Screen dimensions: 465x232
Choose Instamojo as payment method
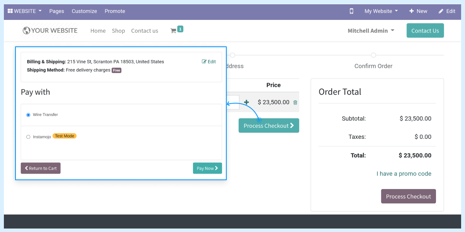pos(28,136)
